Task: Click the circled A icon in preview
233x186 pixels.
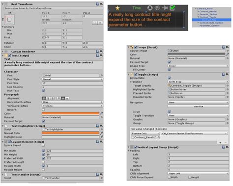Action: pos(150,8)
